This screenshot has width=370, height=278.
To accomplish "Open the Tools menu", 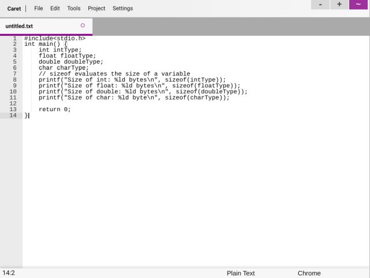I will click(73, 9).
